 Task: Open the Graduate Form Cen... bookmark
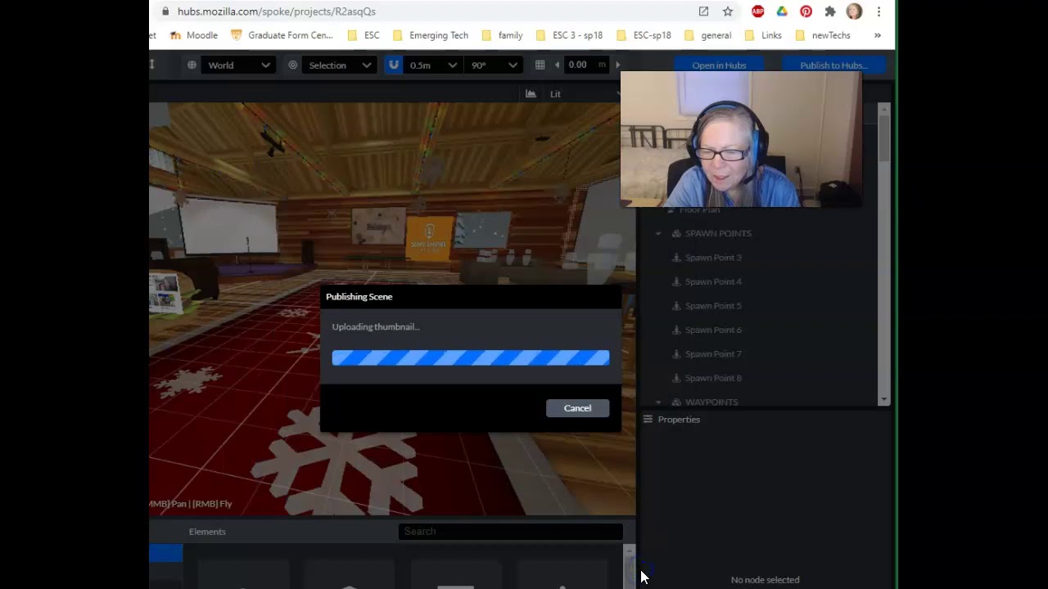282,35
